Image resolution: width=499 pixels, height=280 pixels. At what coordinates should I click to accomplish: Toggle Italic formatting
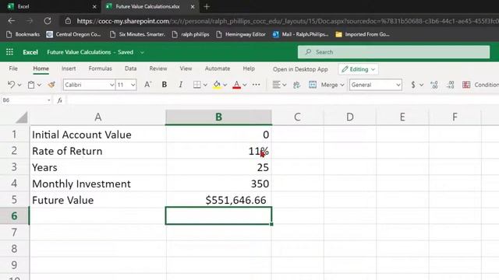(180, 85)
